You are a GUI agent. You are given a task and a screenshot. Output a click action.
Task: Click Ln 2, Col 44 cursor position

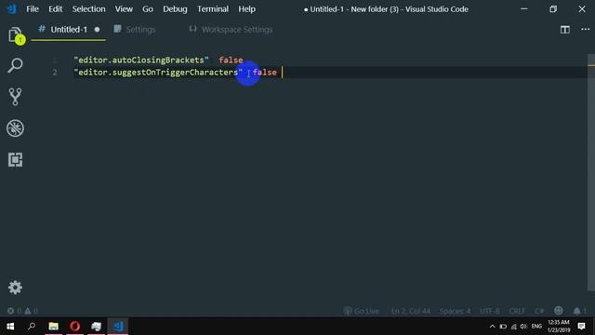click(411, 311)
